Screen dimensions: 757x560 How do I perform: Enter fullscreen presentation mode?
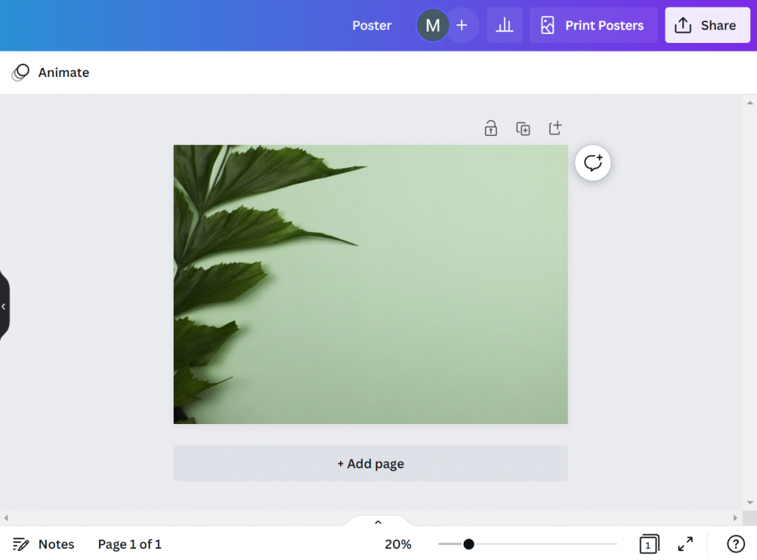coord(685,544)
